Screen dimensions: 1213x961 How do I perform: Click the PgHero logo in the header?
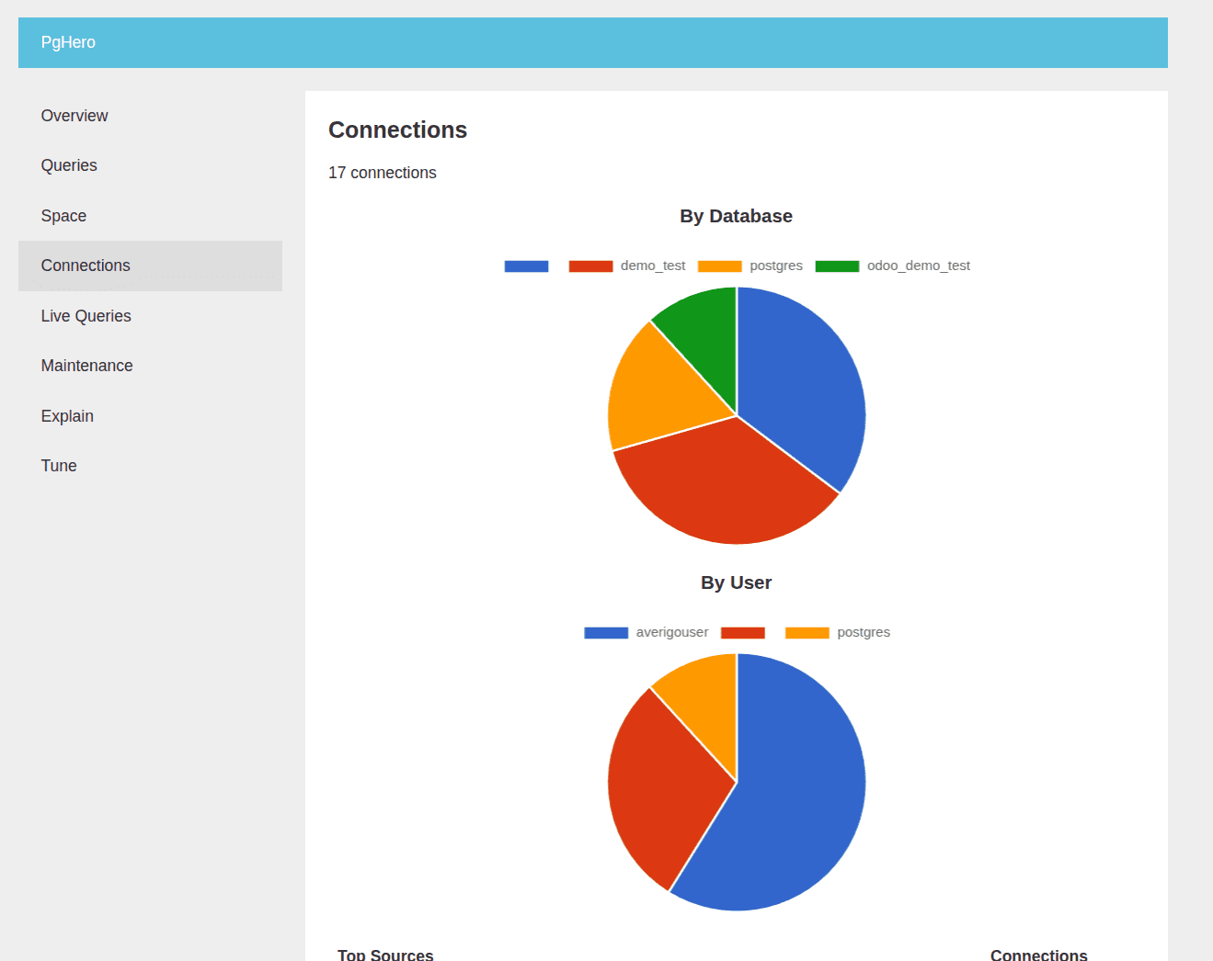(68, 41)
